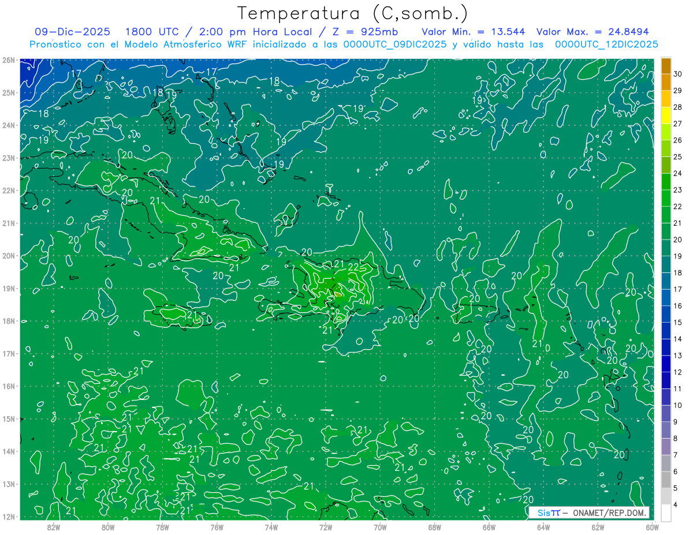This screenshot has width=693, height=535.
Task: Click the 24N latitude axis label
Action: pyautogui.click(x=9, y=125)
